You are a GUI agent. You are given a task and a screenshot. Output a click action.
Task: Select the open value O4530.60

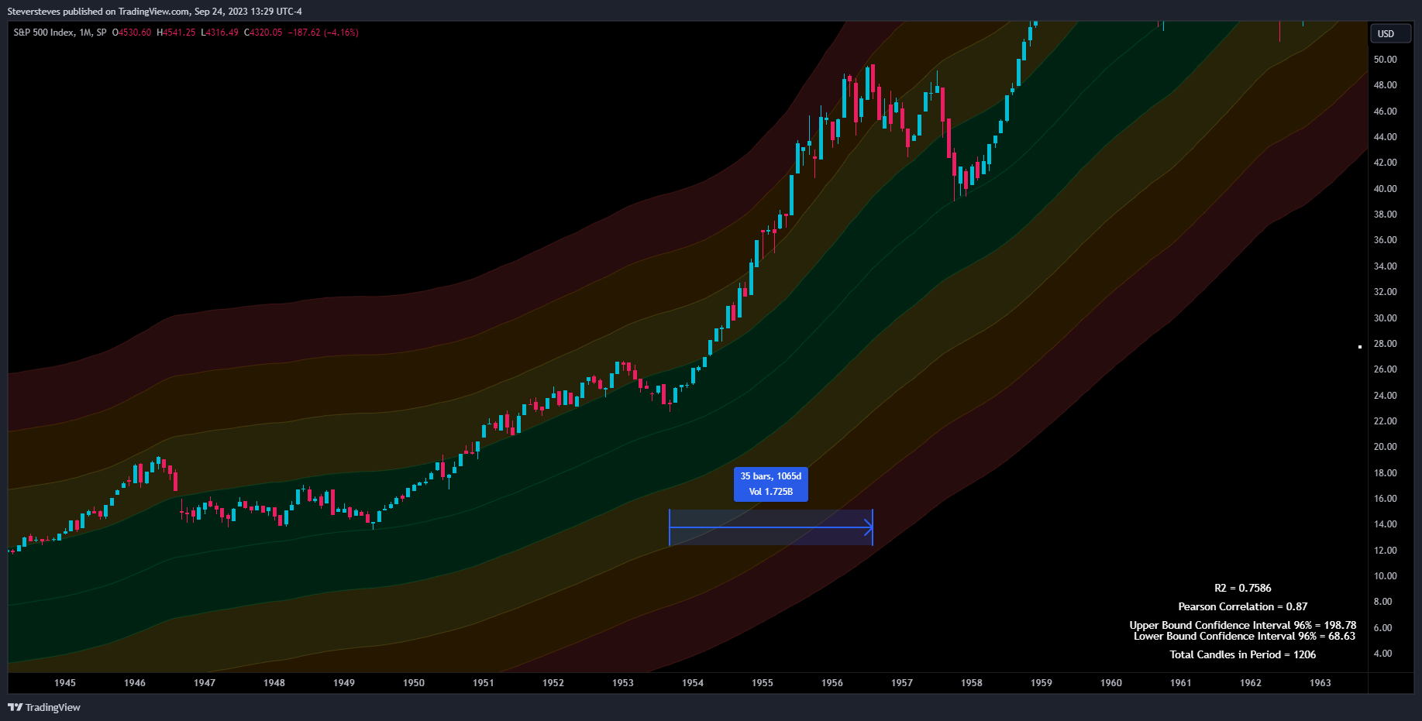point(132,33)
